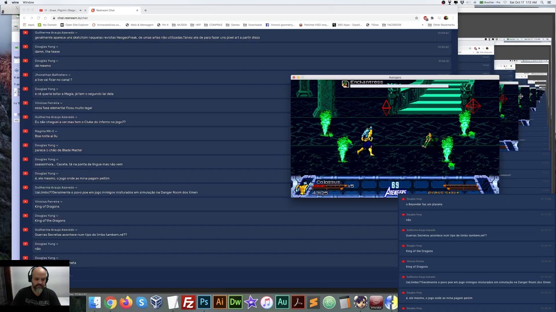Image resolution: width=556 pixels, height=312 pixels.
Task: Open Douglas Yung dropdown above 'King of the Dragons'
Action: (x=57, y=215)
